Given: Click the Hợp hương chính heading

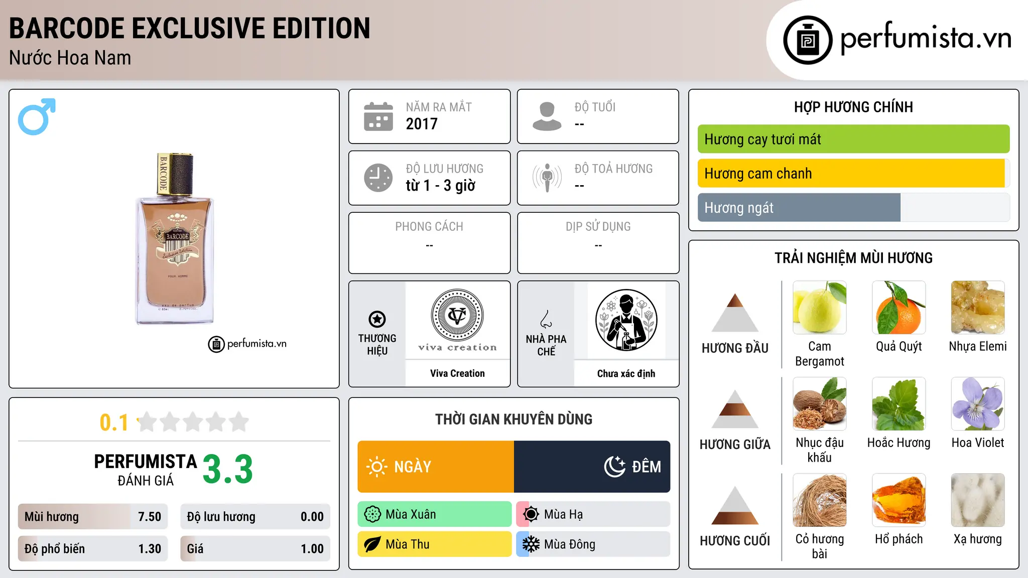Looking at the screenshot, I should (x=853, y=107).
